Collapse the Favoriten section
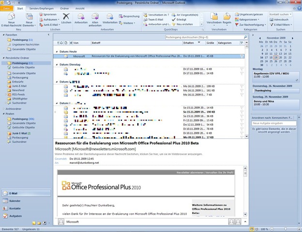This screenshot has width=302, height=232. pos(3,35)
